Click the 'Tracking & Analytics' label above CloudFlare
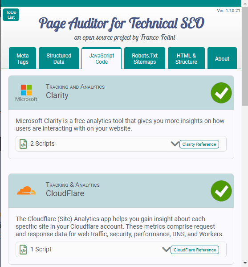Screen dimensions: 248x267 (x=73, y=185)
